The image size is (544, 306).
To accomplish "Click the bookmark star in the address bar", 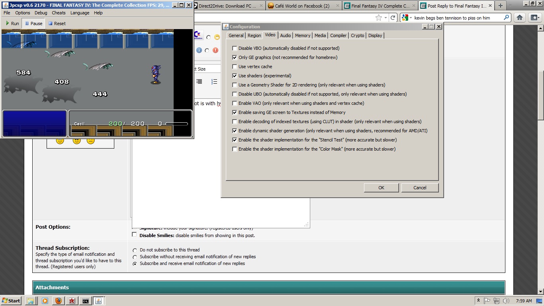I will point(379,18).
